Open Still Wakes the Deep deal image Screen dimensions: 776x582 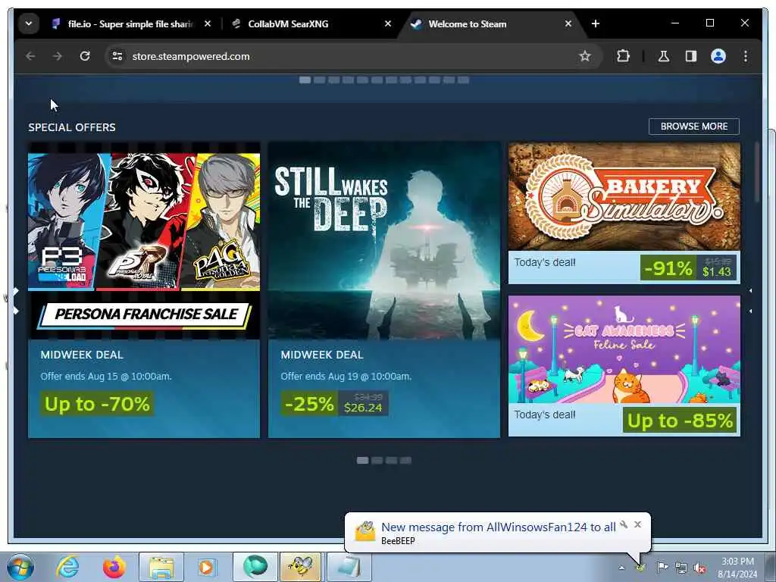(384, 241)
